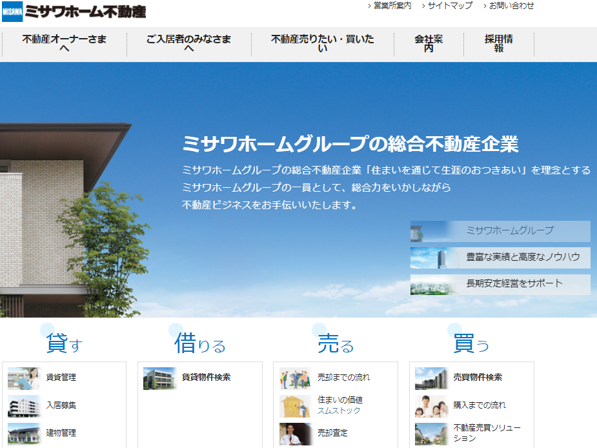Screen dimensions: 597x448
Task: Open 売買物件検索 link
Action: [x=478, y=377]
